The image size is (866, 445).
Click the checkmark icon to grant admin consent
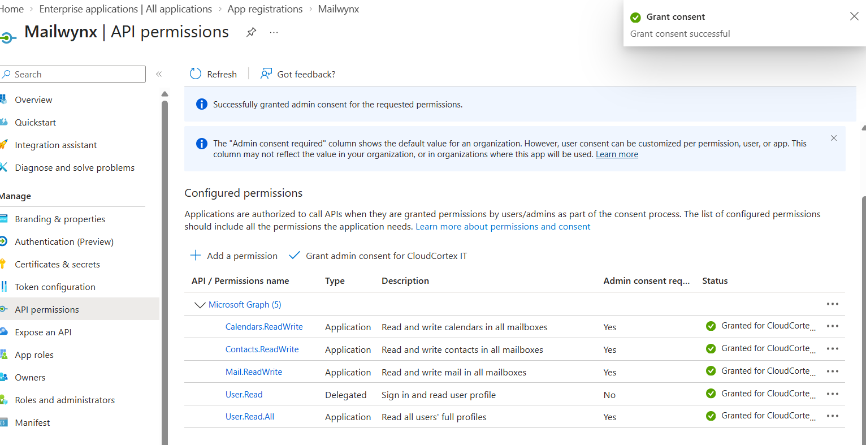pyautogui.click(x=294, y=256)
